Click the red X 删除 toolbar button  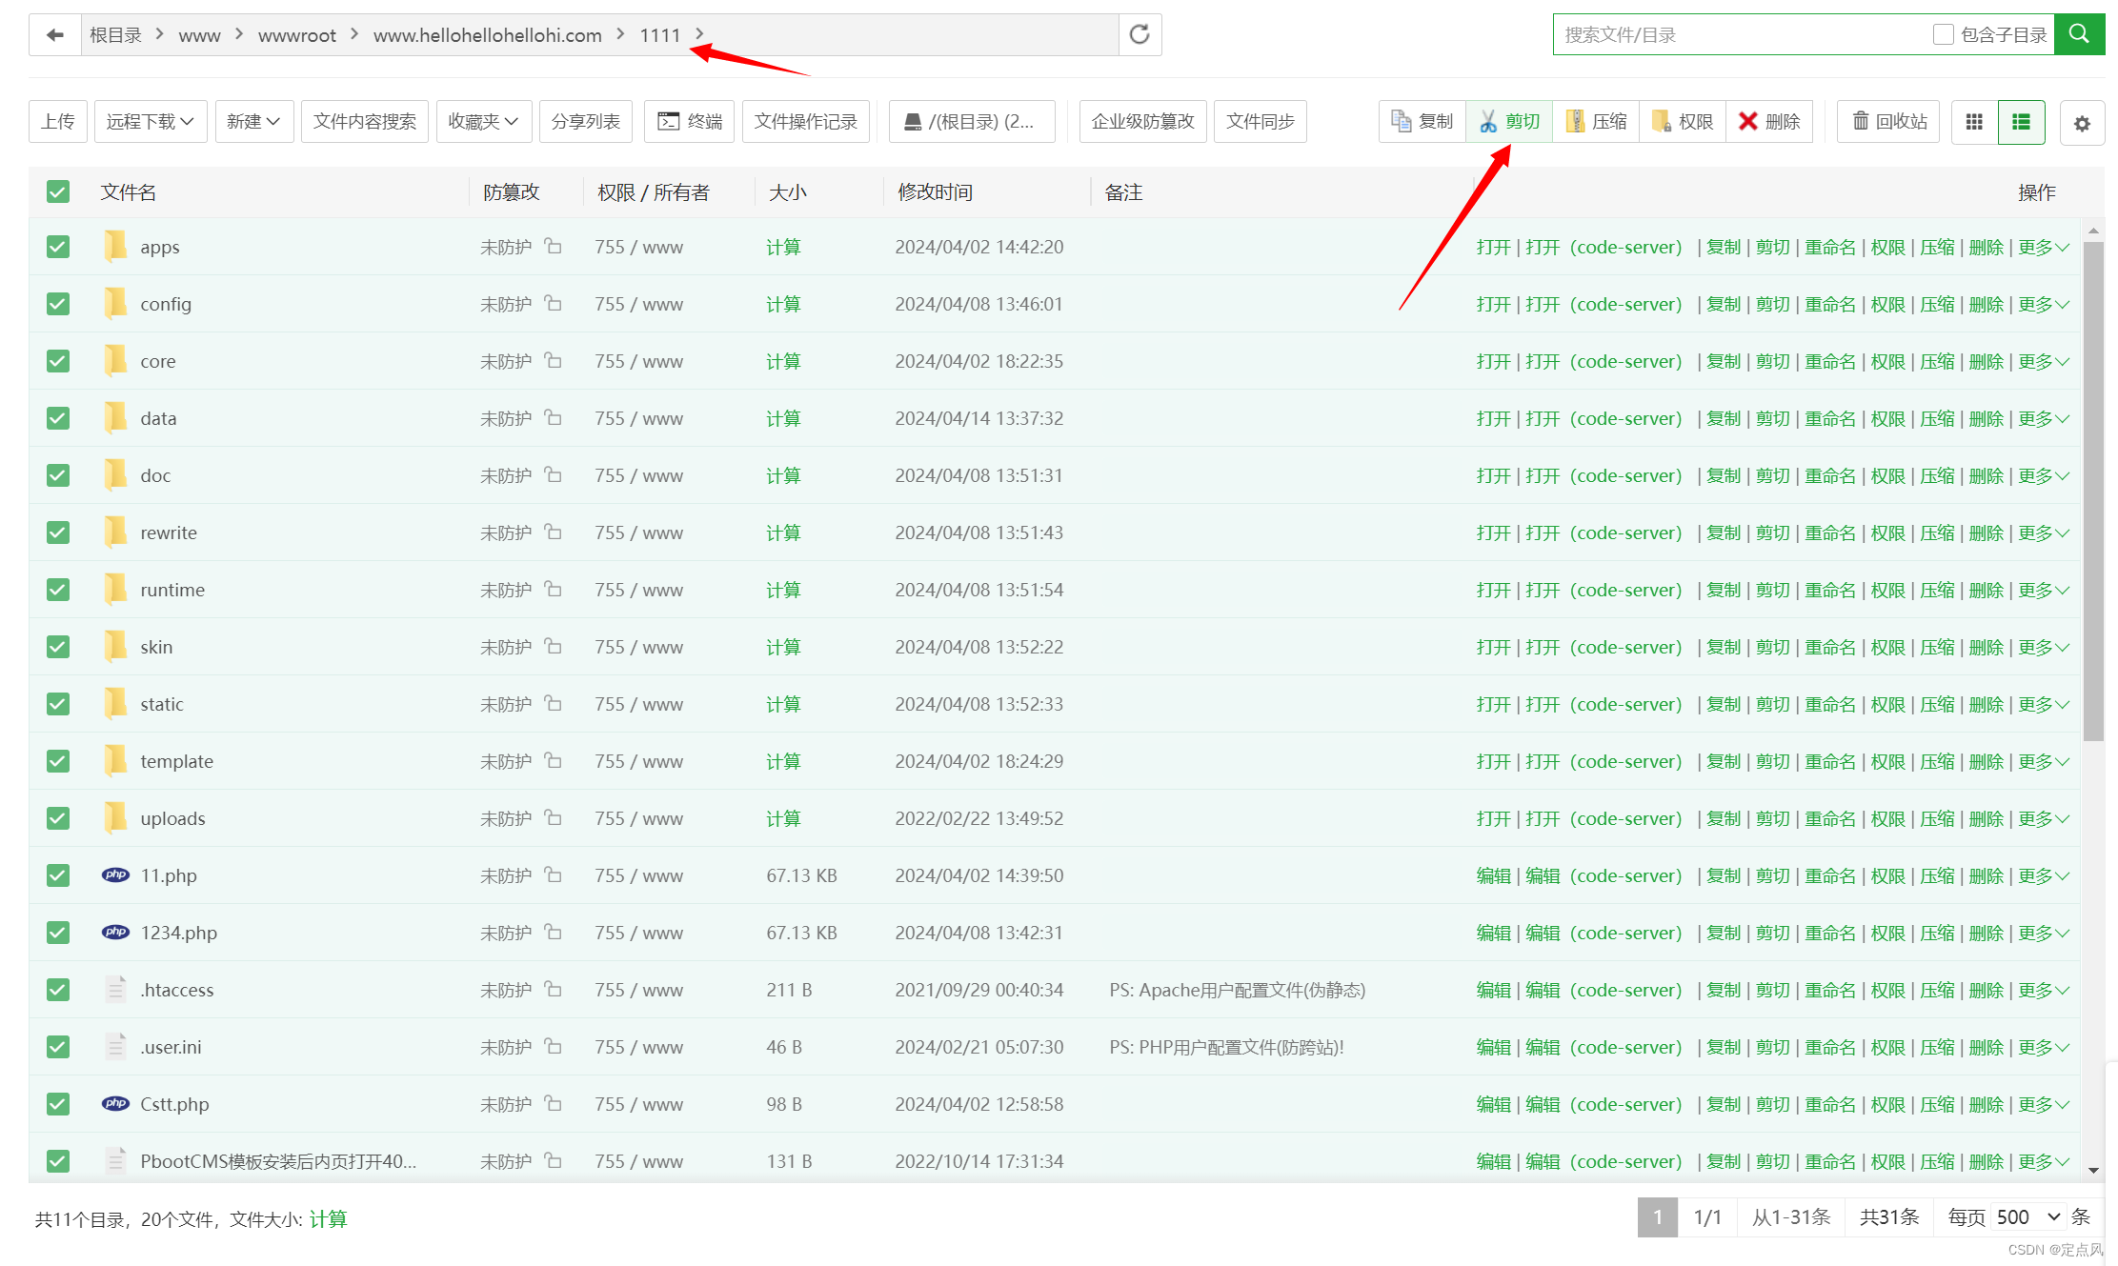pos(1769,122)
